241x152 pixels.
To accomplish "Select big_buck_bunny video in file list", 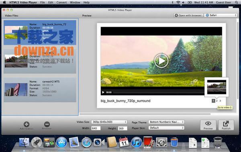I will click(x=40, y=33).
